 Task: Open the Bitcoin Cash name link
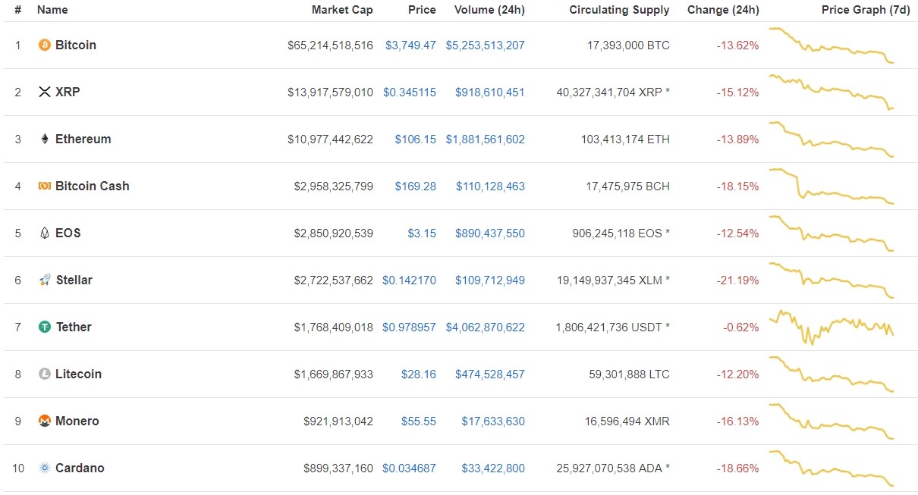[x=93, y=186]
